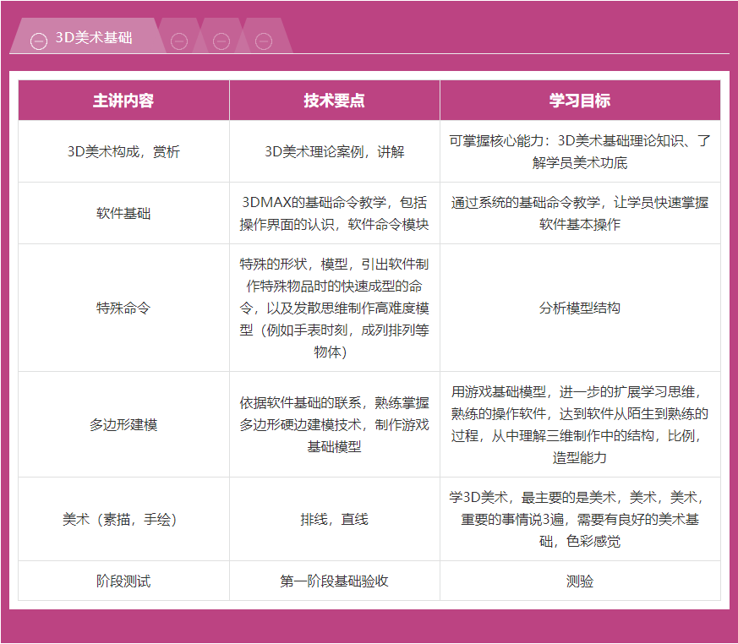Image resolution: width=738 pixels, height=644 pixels.
Task: Click the 技术要点 column header
Action: (x=334, y=101)
